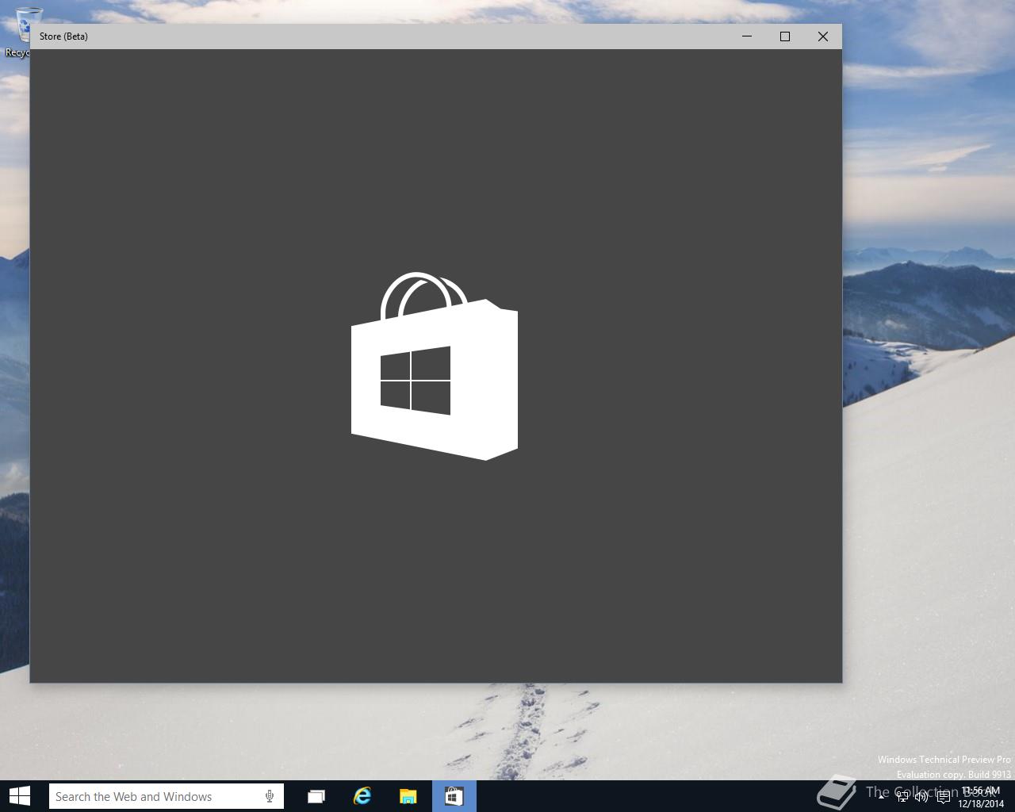Maximize the Store (Beta) window
This screenshot has height=812, width=1015.
785,36
